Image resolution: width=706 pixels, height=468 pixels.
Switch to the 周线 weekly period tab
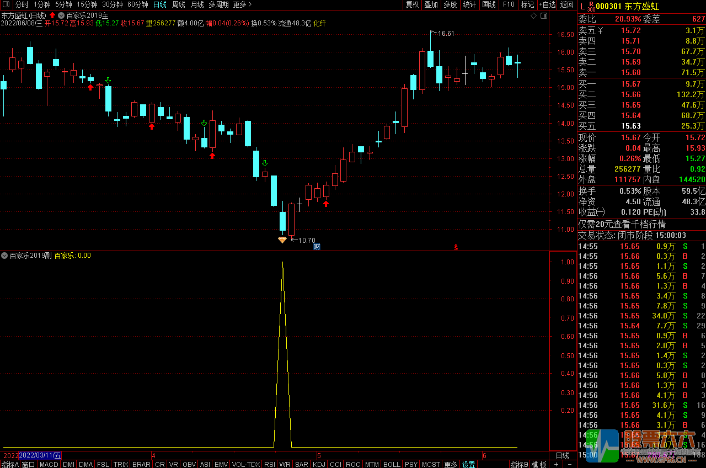(179, 4)
